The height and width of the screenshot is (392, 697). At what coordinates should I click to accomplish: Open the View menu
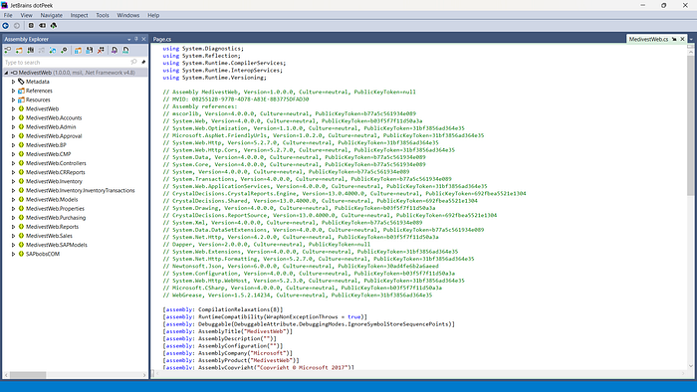point(26,15)
